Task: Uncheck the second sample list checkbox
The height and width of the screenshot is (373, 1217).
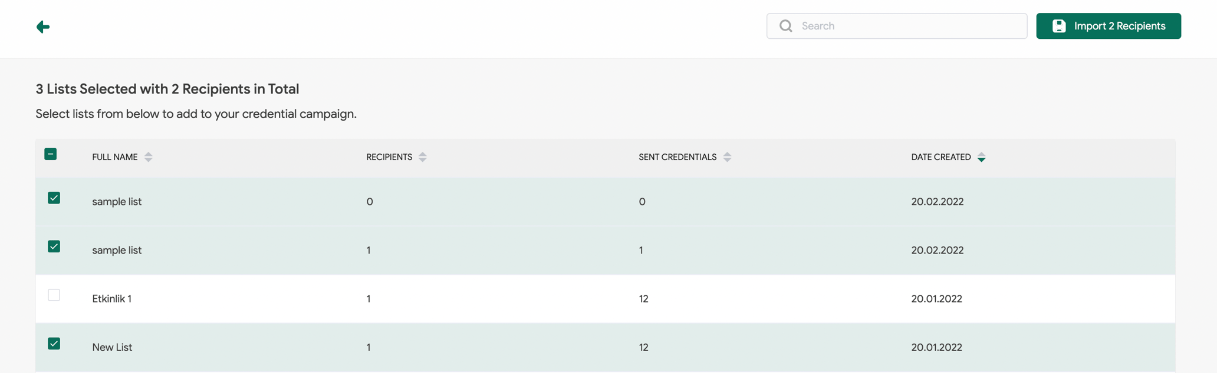Action: (54, 247)
